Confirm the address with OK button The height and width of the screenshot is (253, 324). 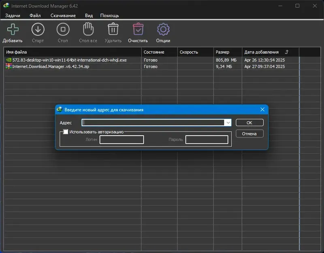coord(249,123)
